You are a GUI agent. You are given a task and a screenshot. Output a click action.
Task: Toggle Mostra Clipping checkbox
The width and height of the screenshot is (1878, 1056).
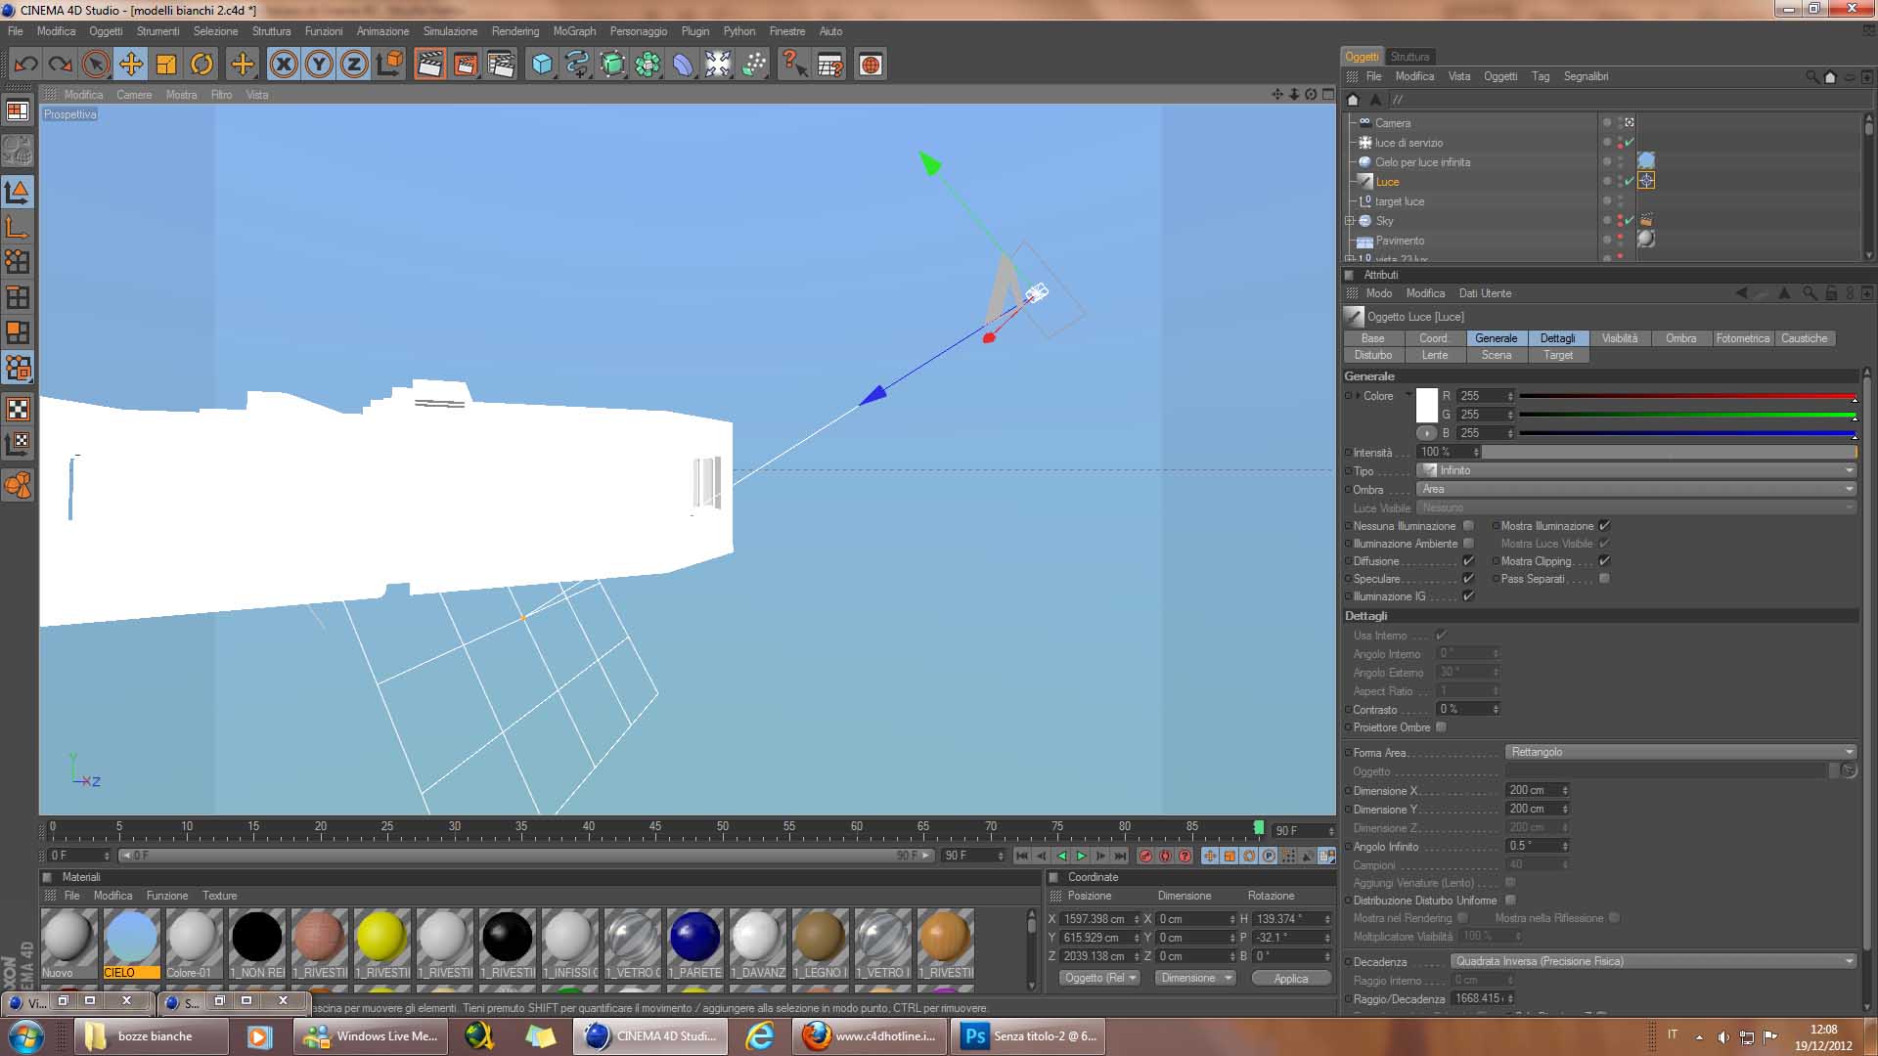(1604, 561)
